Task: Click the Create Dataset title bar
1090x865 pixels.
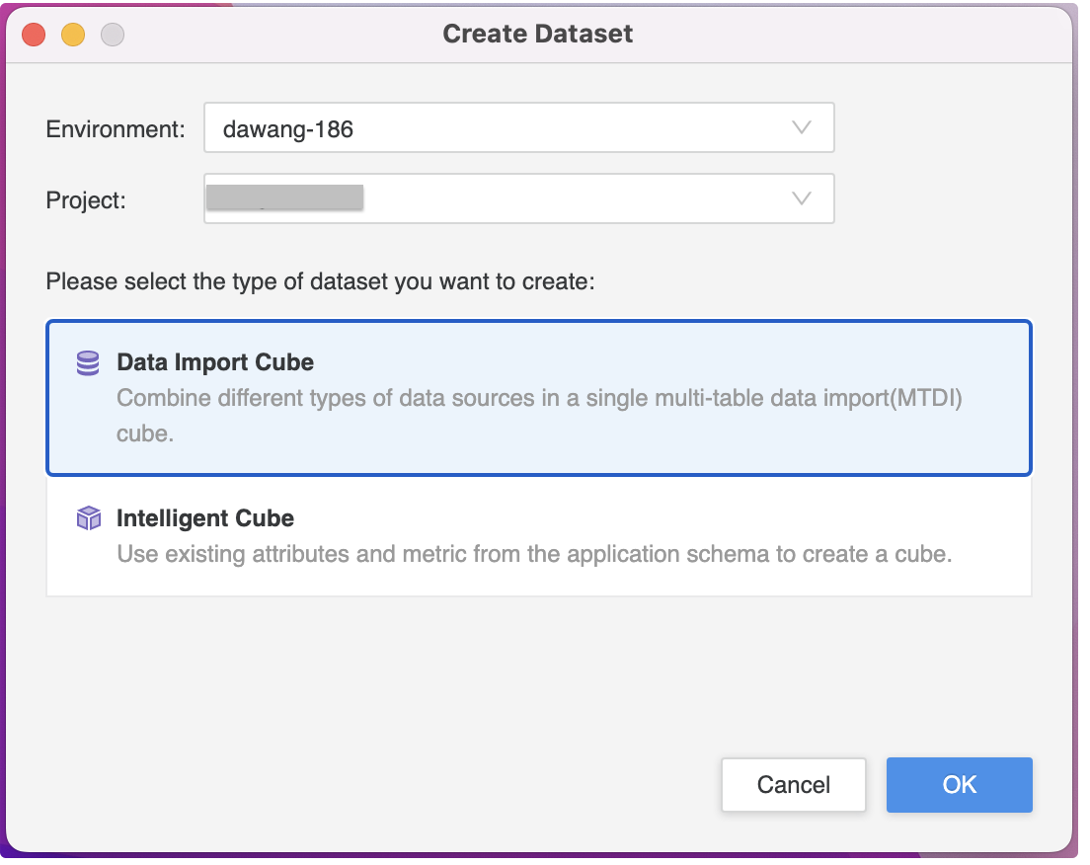Action: (x=536, y=33)
